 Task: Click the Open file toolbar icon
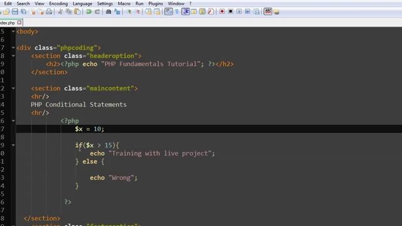[x=6, y=11]
